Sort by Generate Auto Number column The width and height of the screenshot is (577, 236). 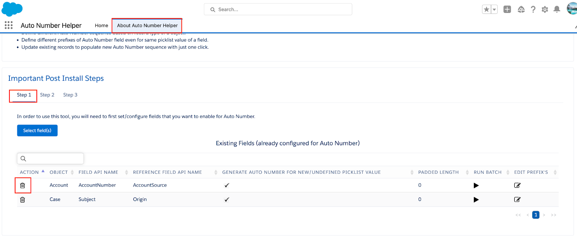317,172
